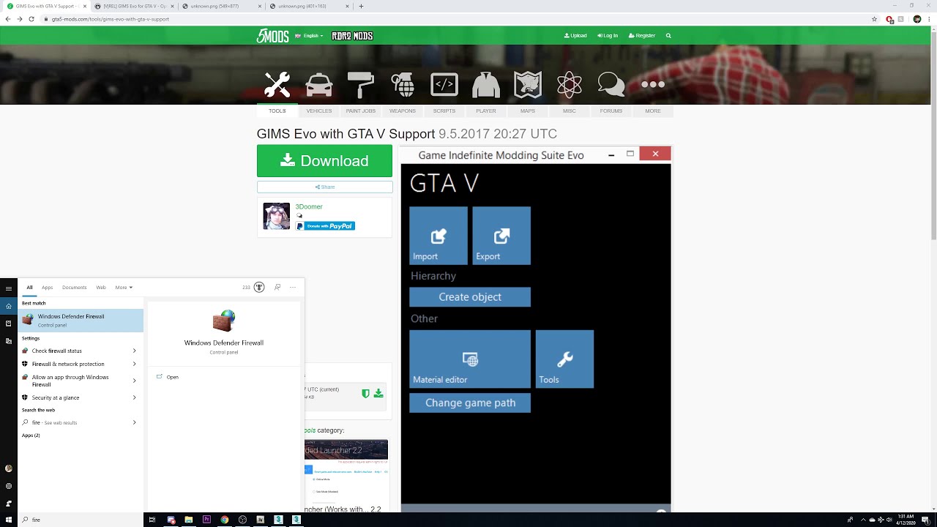Open the Misc category atom icon

tap(570, 85)
